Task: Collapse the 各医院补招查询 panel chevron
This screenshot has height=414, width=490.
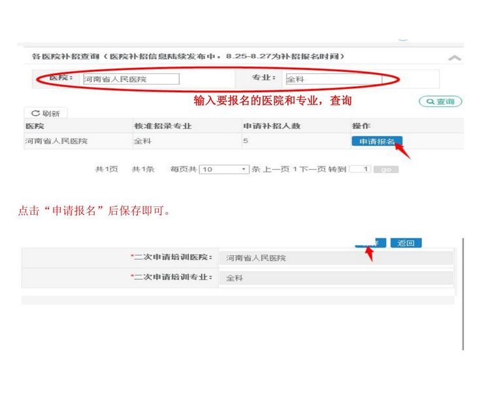Action: [x=455, y=58]
